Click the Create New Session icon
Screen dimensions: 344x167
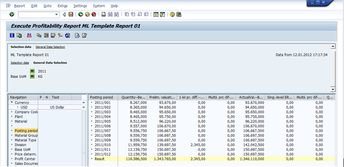(x=156, y=15)
